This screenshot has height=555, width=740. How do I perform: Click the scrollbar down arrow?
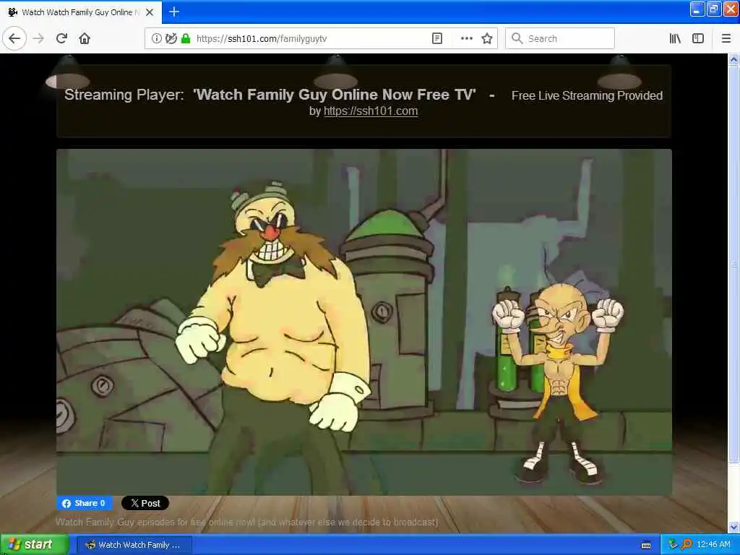[733, 527]
